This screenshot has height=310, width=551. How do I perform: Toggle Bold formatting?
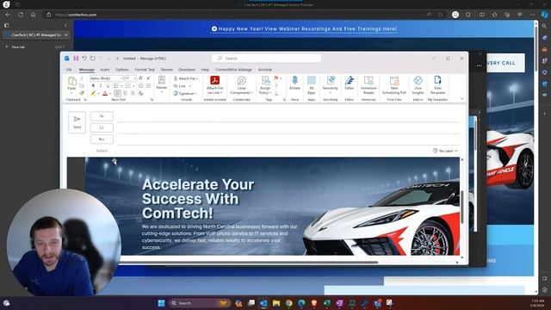coord(93,86)
